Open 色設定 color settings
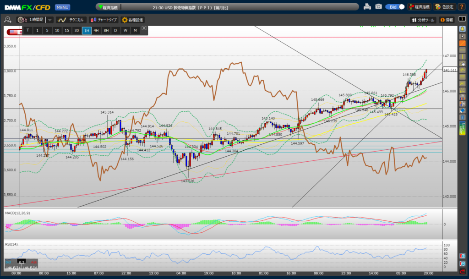The height and width of the screenshot is (279, 469). coord(444,7)
